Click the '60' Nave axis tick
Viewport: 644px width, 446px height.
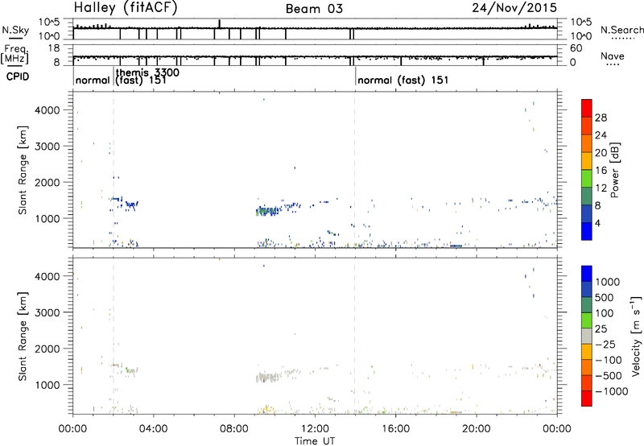(576, 48)
